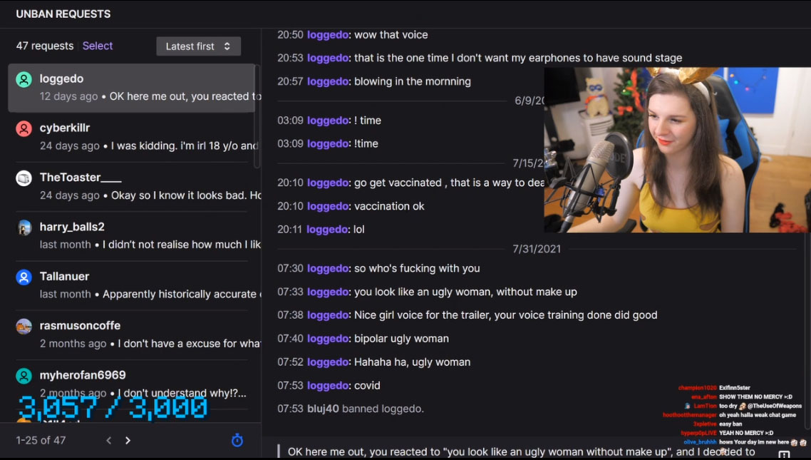Open cyberkillr's unban request from list
The width and height of the screenshot is (811, 460).
pyautogui.click(x=131, y=137)
